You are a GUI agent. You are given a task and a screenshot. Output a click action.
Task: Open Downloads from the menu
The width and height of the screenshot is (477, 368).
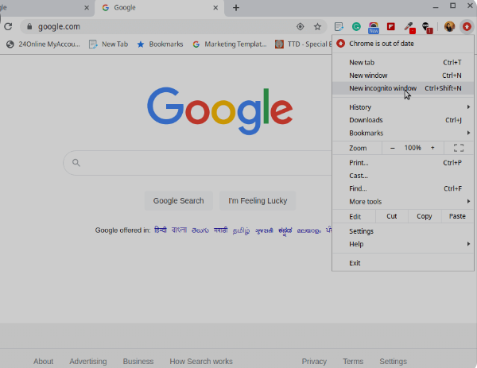click(x=403, y=120)
